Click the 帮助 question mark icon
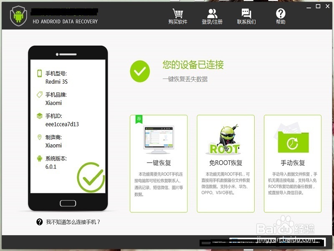This screenshot has width=334, height=251. point(281,13)
